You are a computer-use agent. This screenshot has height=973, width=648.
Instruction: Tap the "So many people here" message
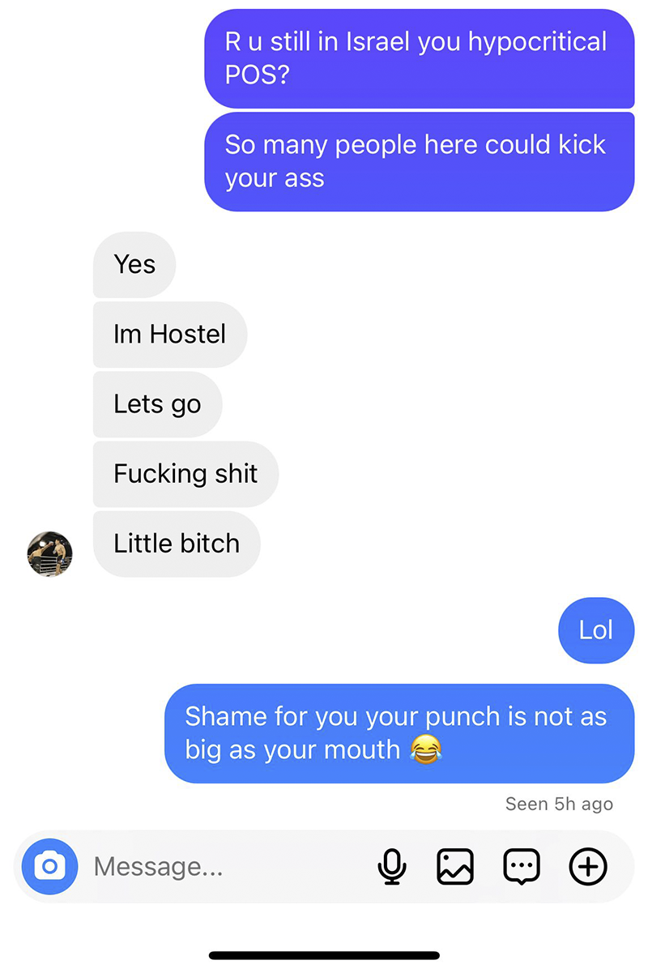click(420, 161)
